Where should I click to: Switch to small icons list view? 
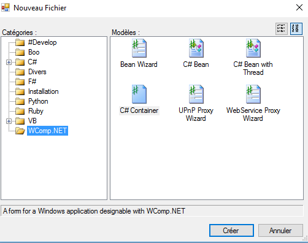click(x=282, y=29)
